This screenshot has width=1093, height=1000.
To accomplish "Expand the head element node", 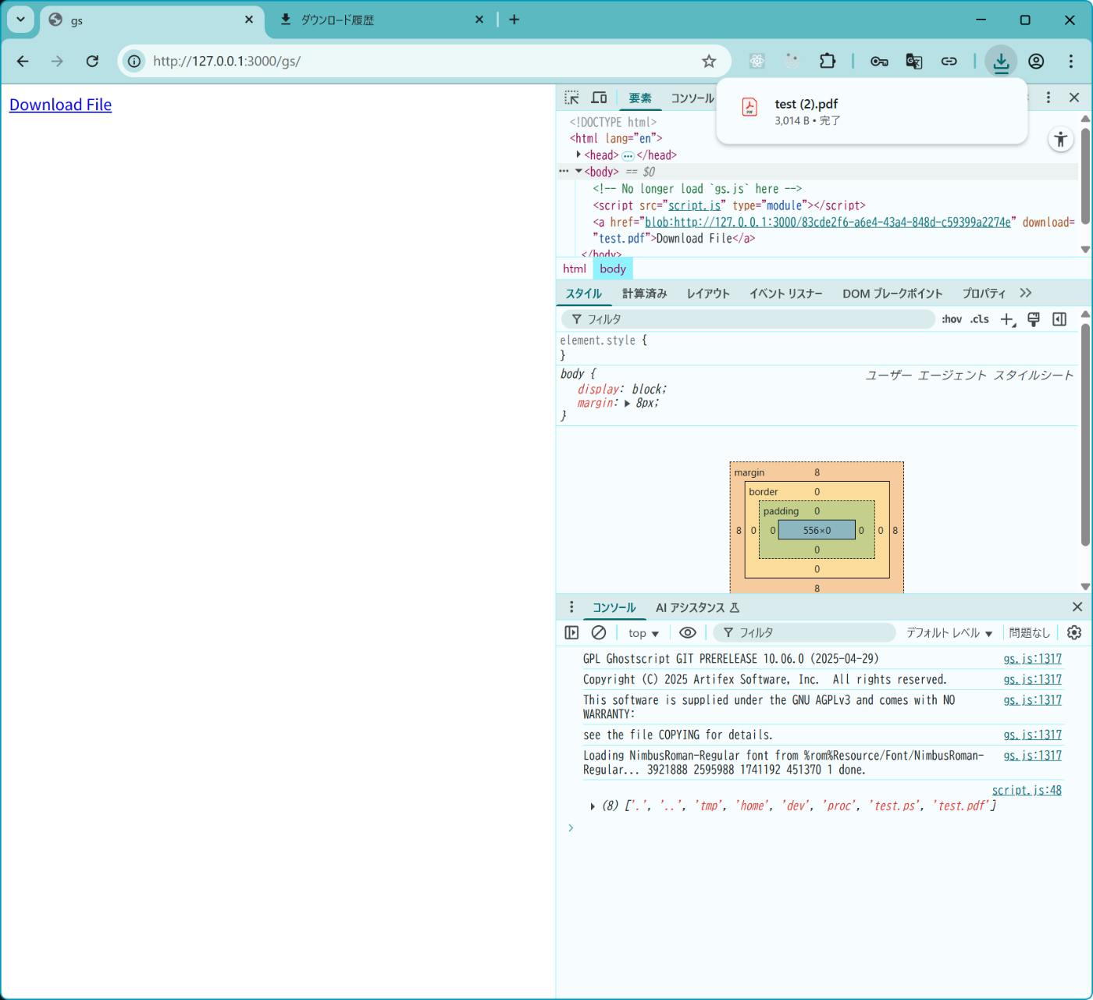I will 578,155.
